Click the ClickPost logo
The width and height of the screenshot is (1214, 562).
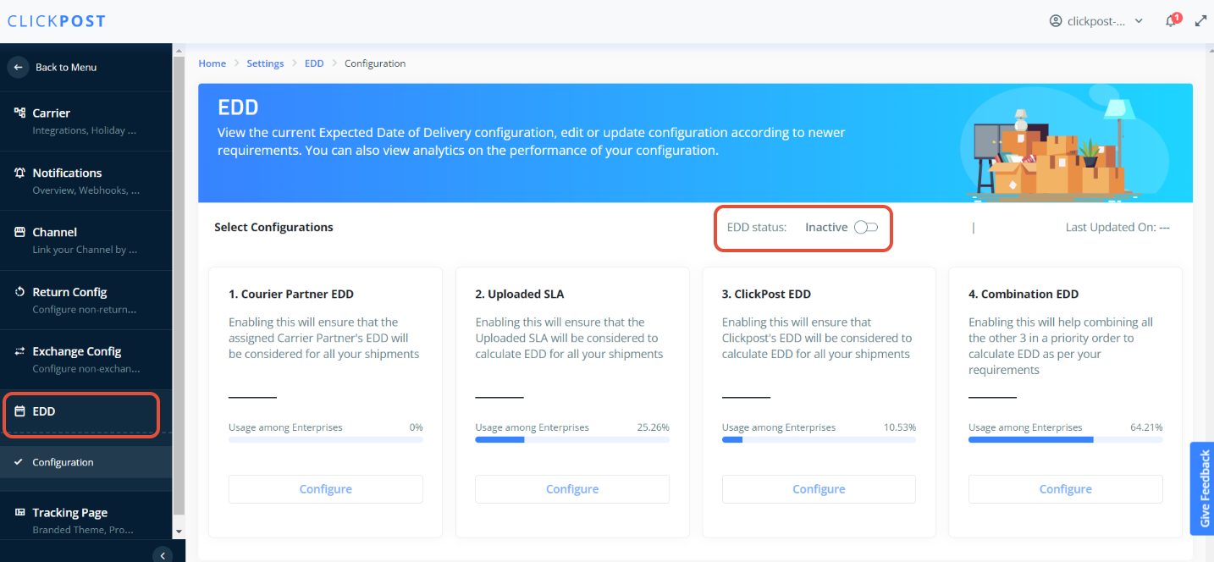coord(57,21)
